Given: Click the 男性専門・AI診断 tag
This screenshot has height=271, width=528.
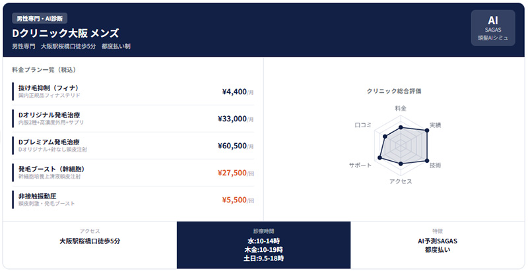Looking at the screenshot, I should 39,18.
